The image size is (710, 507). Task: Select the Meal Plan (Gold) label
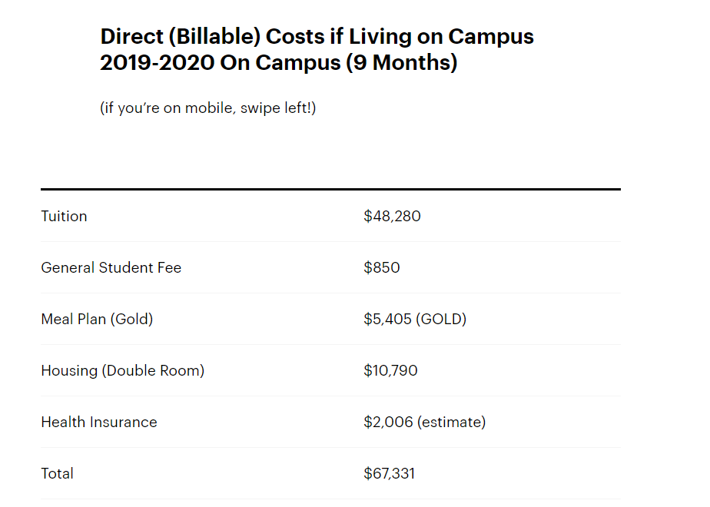tap(97, 319)
